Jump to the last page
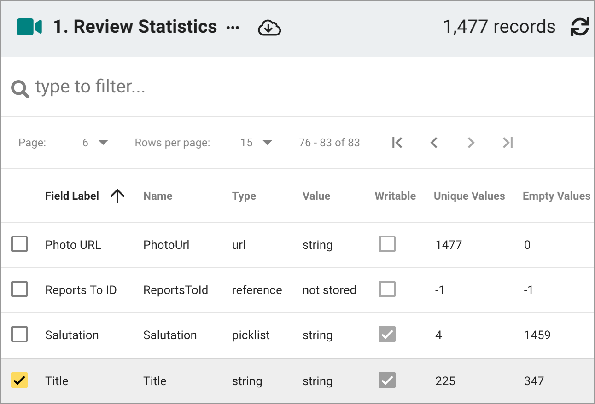 [507, 143]
